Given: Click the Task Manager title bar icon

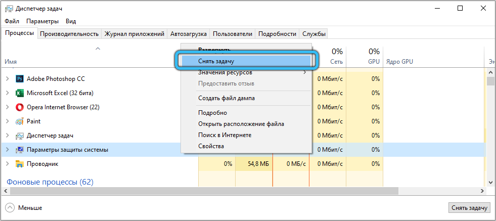Looking at the screenshot, I should click(8, 8).
